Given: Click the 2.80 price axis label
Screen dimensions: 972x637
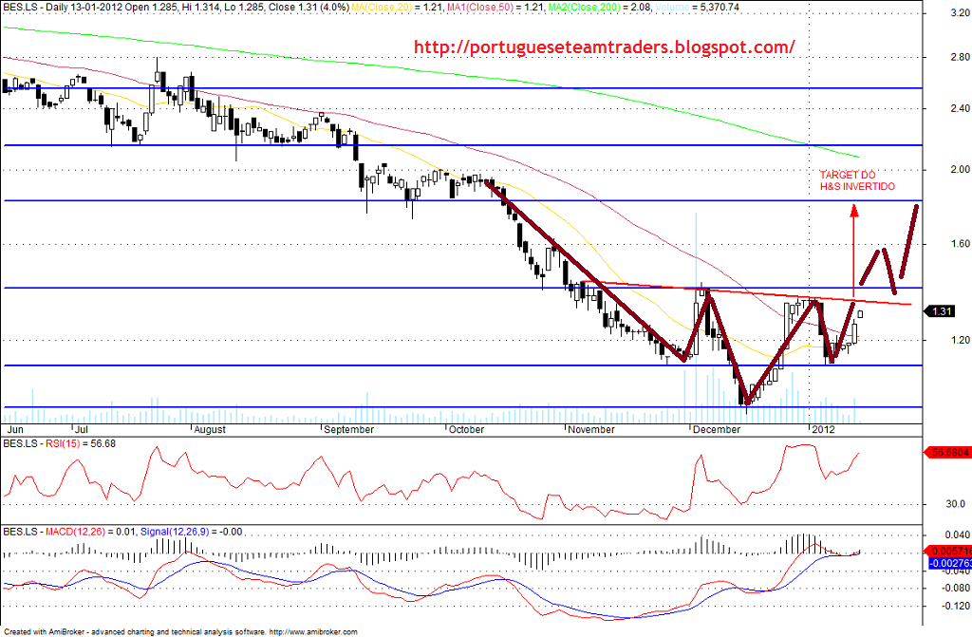Looking at the screenshot, I should point(960,57).
